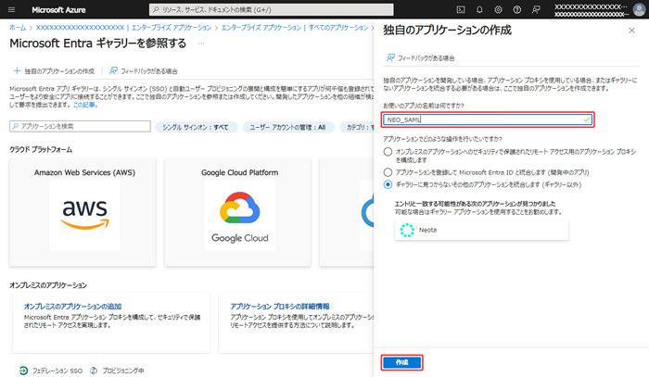649x377 pixels.
Task: Open portal settings gear
Action: 499,9
